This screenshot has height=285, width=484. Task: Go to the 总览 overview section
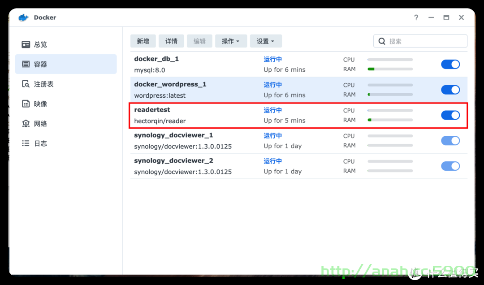tap(66, 44)
